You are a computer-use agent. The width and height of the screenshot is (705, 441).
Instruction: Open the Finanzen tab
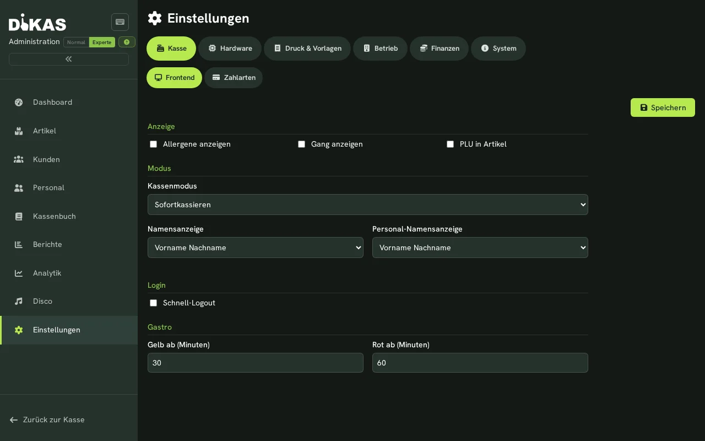pyautogui.click(x=439, y=49)
